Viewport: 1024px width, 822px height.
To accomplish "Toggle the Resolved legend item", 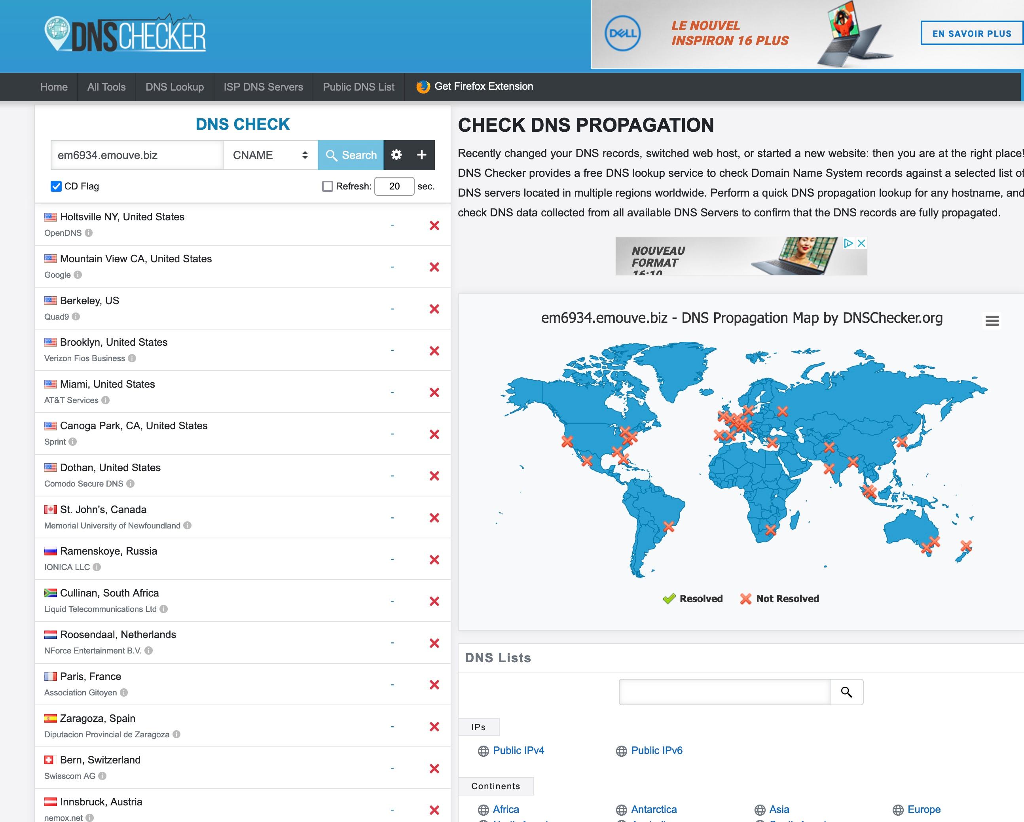I will pos(692,599).
